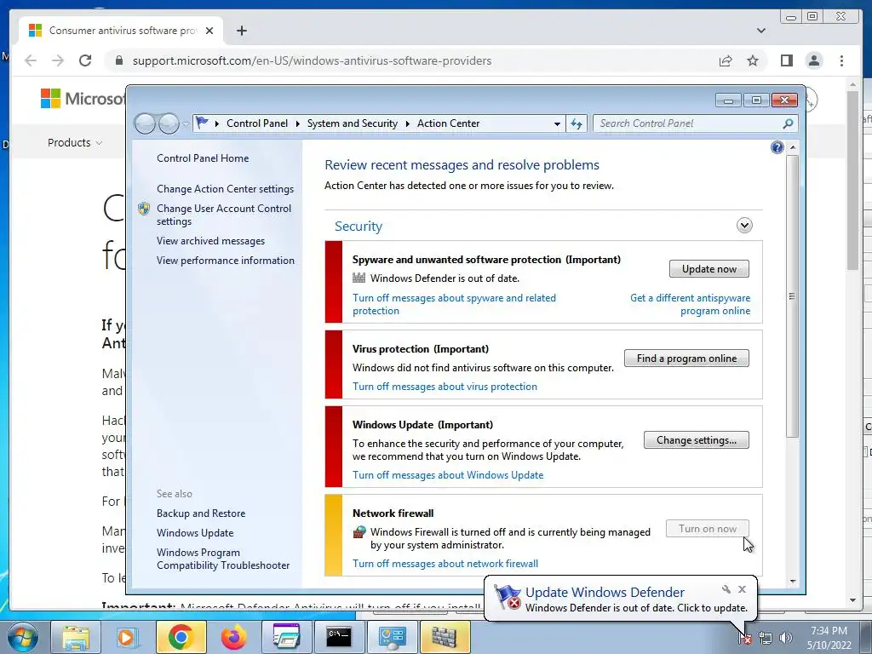Expand the arrow after Control Panel breadcrumb

point(297,123)
